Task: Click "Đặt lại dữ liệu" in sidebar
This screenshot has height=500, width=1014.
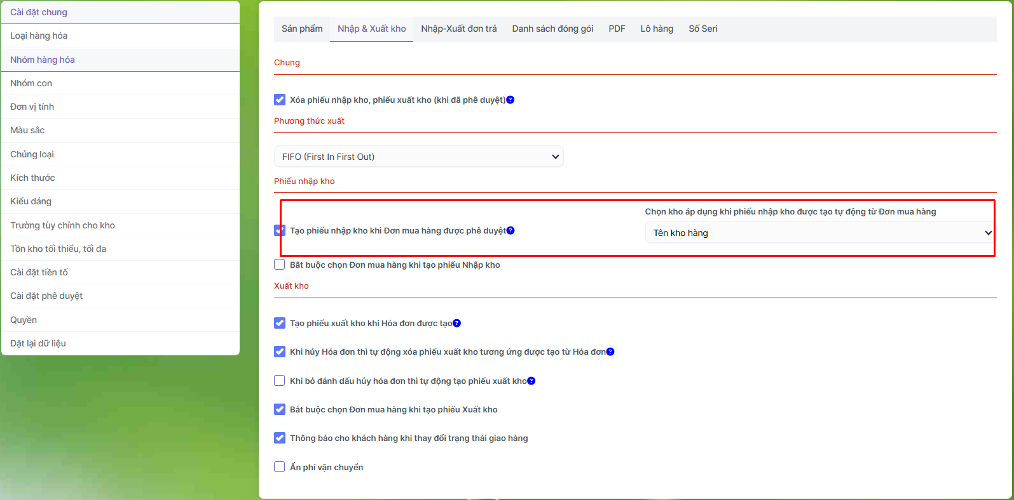Action: pyautogui.click(x=38, y=343)
